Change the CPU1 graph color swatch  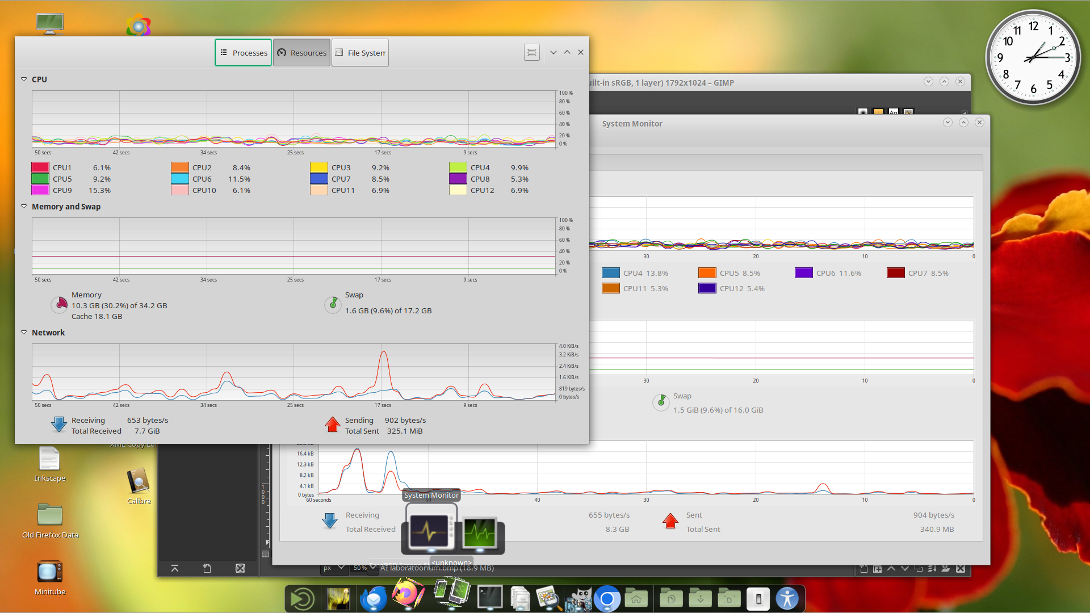point(40,167)
